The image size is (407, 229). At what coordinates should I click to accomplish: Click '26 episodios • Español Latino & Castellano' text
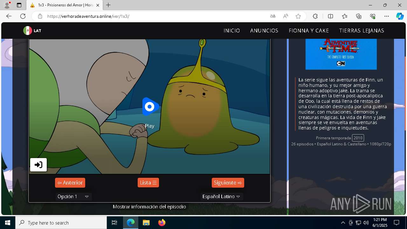pos(329,144)
